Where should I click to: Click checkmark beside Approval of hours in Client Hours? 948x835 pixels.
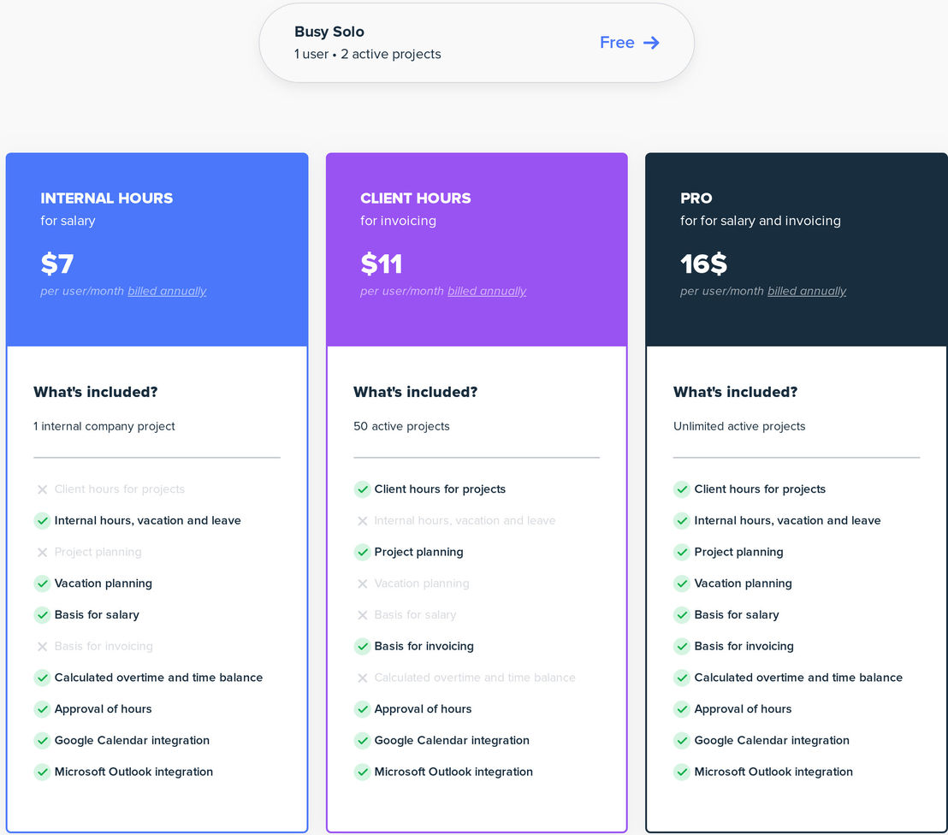point(362,709)
